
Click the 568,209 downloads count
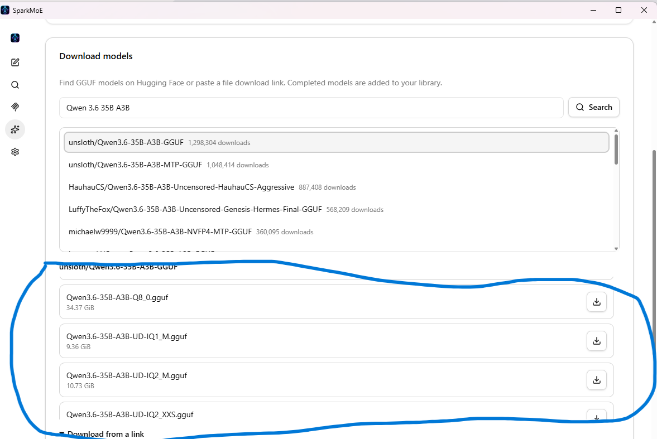pyautogui.click(x=355, y=210)
